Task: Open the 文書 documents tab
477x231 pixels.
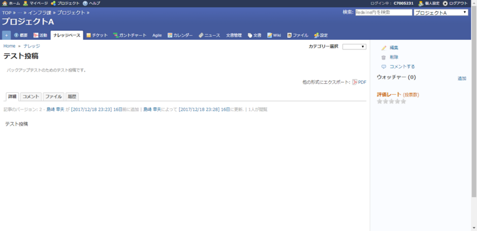Action: (255, 35)
